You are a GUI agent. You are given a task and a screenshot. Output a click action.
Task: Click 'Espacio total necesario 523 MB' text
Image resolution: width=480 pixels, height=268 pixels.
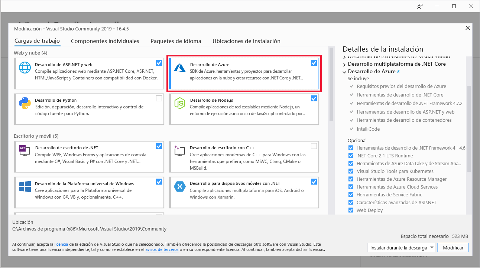[x=434, y=236]
